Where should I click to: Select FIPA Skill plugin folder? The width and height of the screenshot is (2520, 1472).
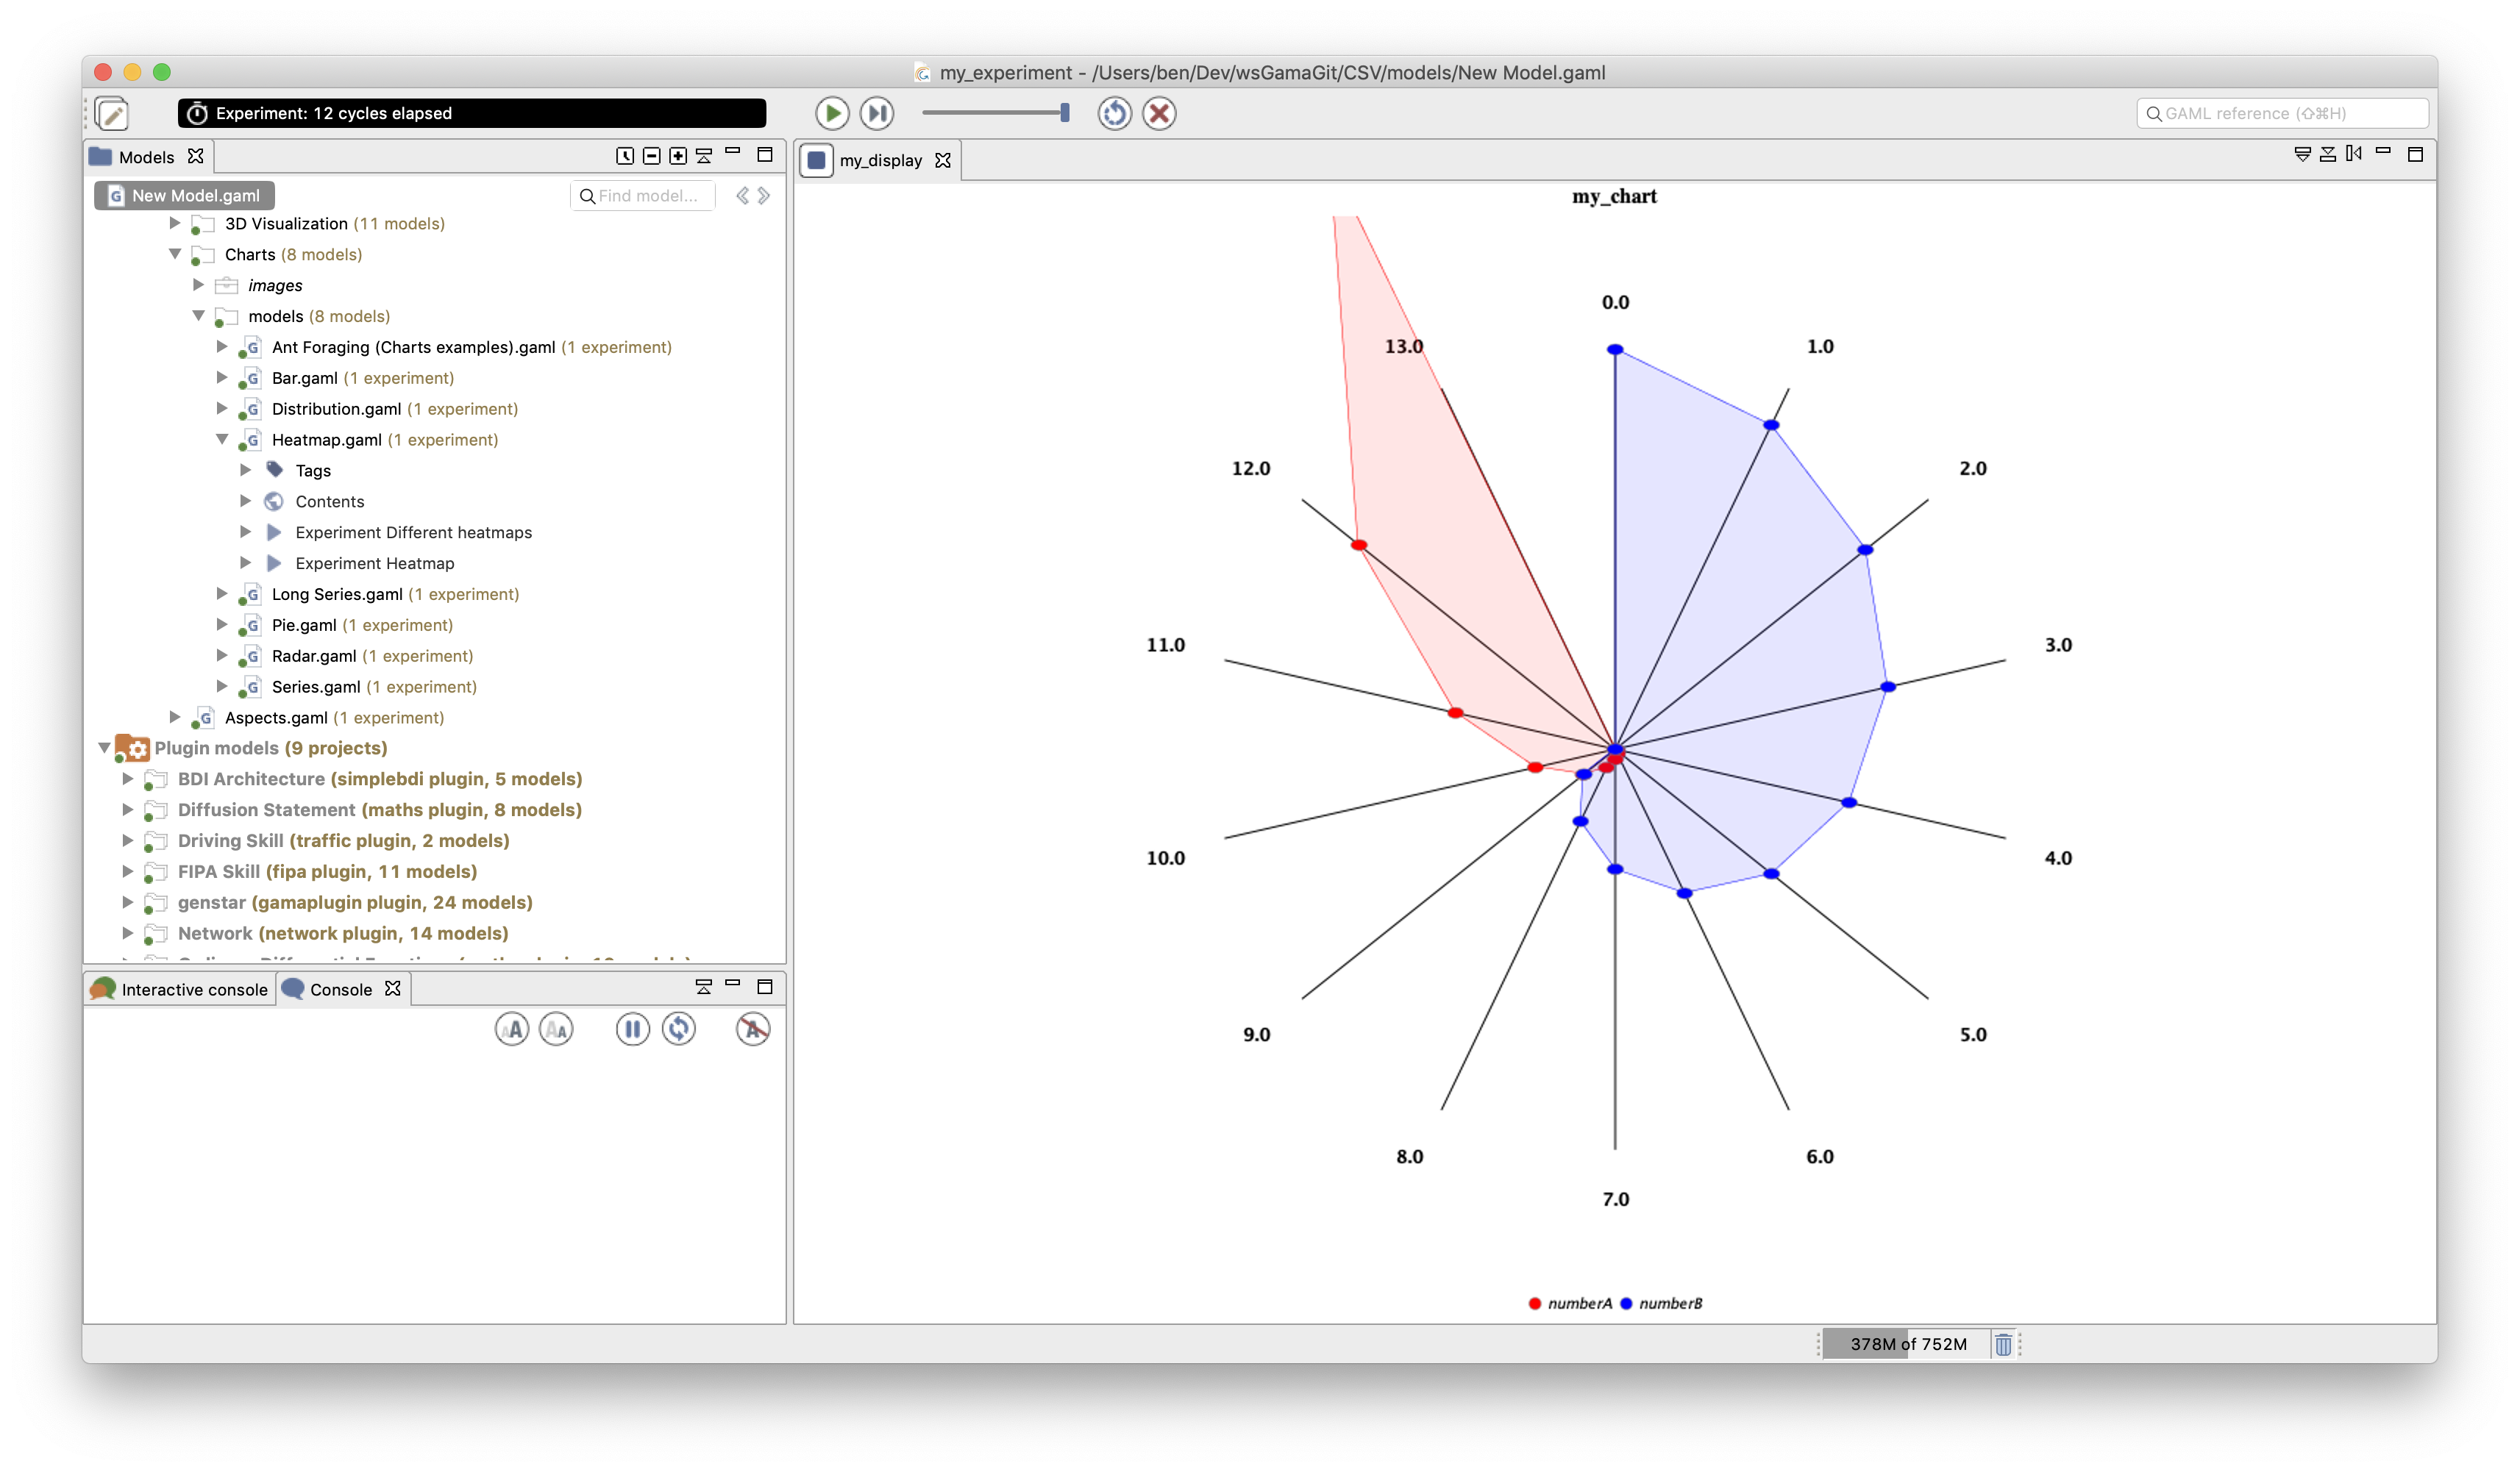pos(327,873)
